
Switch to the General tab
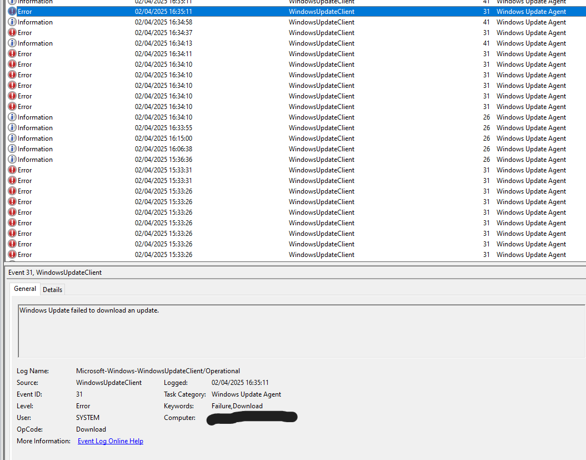(25, 289)
